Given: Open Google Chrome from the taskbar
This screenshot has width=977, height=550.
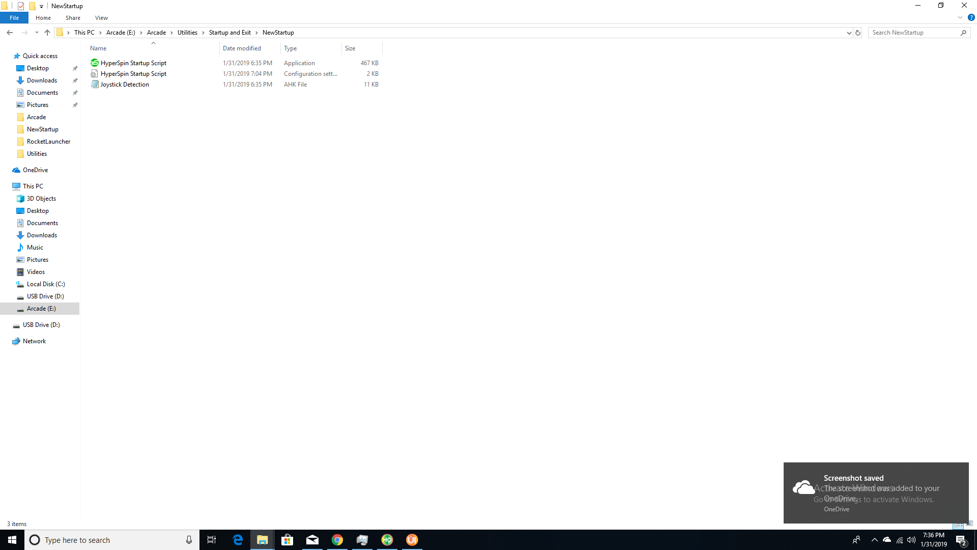Looking at the screenshot, I should [x=337, y=540].
